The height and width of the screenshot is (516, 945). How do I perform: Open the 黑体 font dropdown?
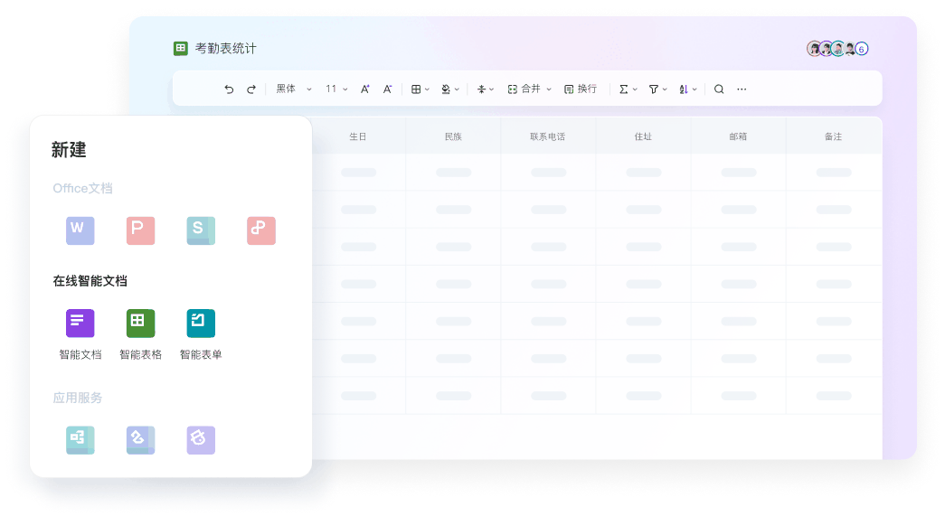coord(294,89)
